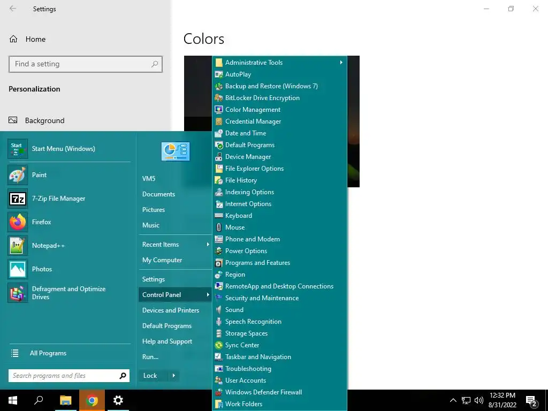
Task: Click Run... in start menu
Action: (175, 357)
